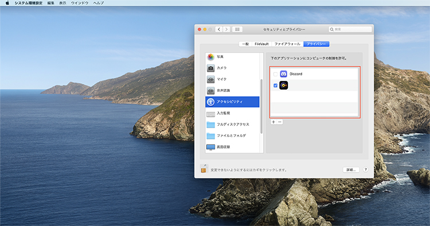Image resolution: width=430 pixels, height=226 pixels.
Task: Uncheck the screen recorder app checkbox
Action: (275, 85)
